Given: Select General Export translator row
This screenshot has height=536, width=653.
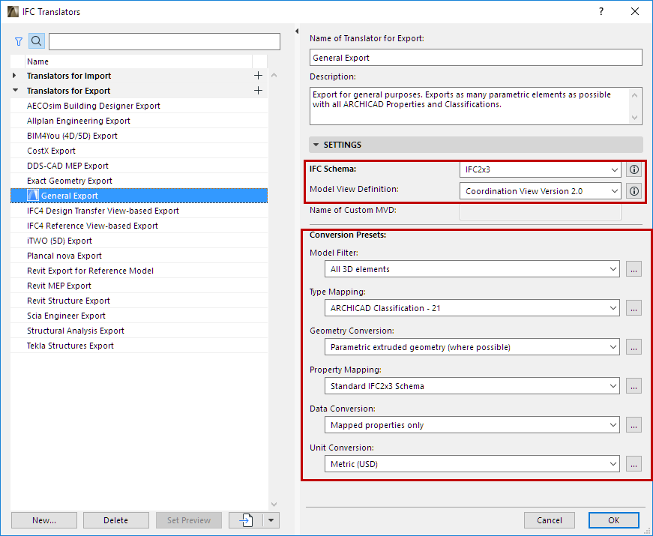Looking at the screenshot, I should [139, 196].
